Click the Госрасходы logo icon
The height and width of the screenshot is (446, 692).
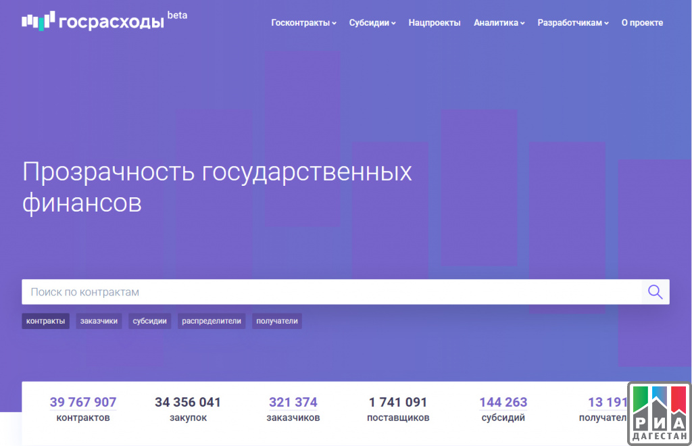click(37, 21)
